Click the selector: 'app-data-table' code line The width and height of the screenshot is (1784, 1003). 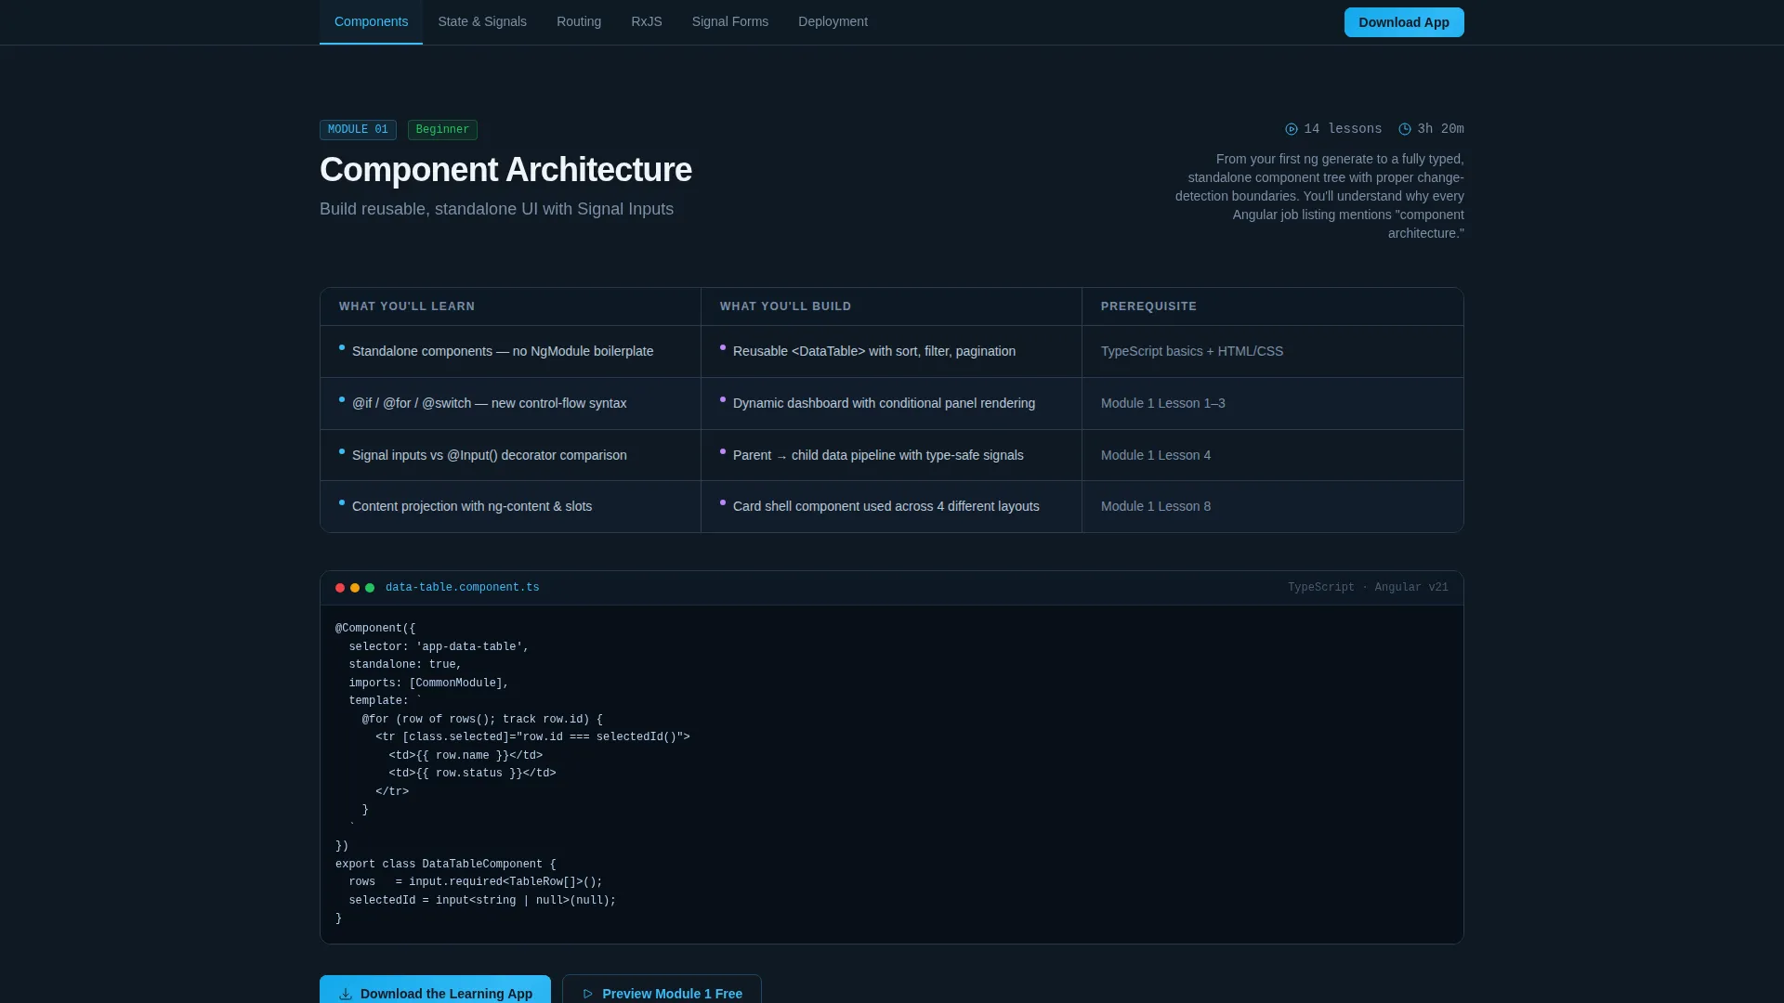point(439,646)
